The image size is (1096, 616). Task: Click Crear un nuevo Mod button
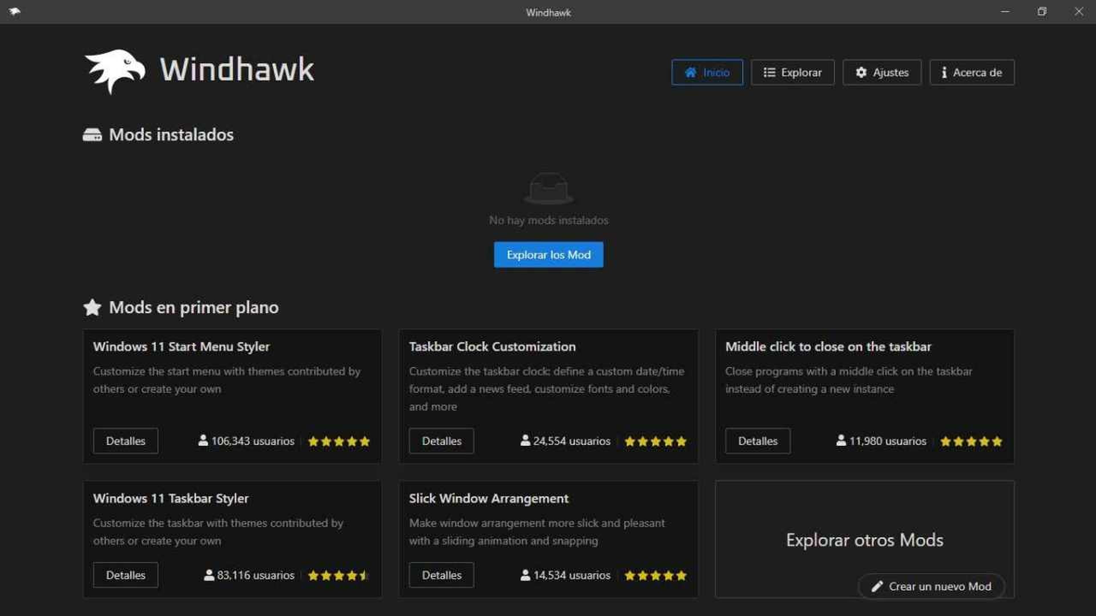click(x=931, y=586)
